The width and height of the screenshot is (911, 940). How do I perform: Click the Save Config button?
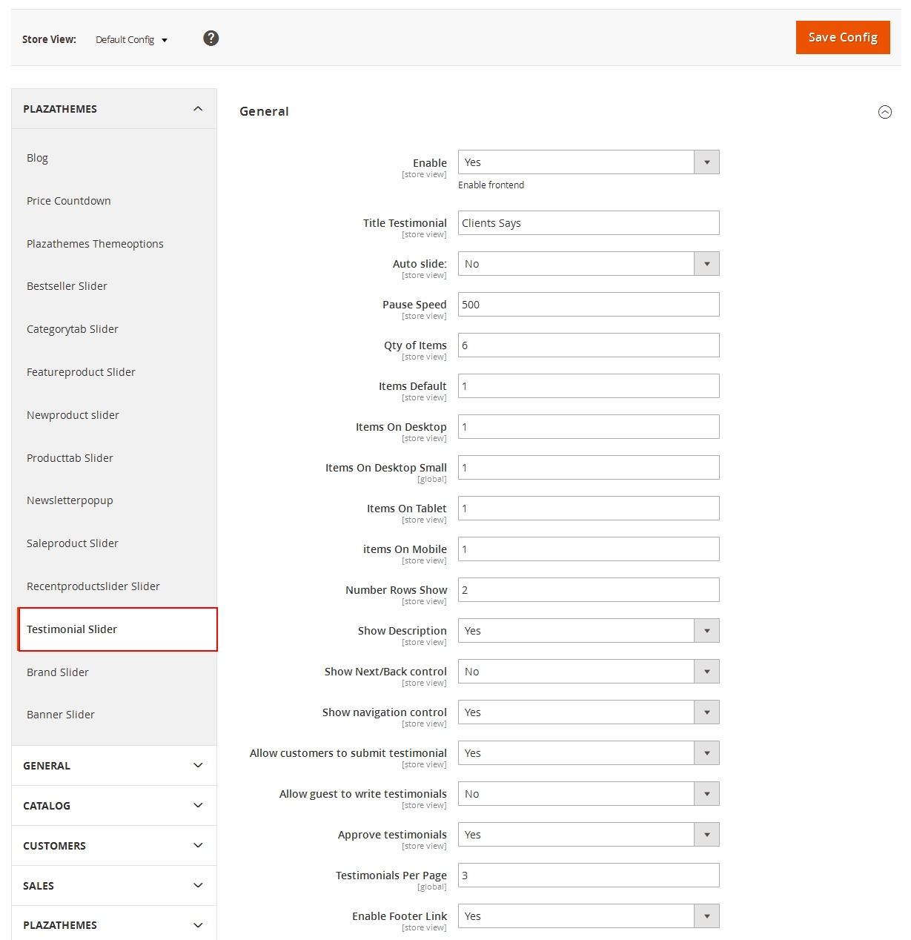(x=842, y=38)
